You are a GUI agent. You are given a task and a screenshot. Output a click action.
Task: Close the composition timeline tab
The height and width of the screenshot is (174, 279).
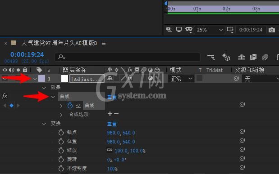tap(5, 43)
